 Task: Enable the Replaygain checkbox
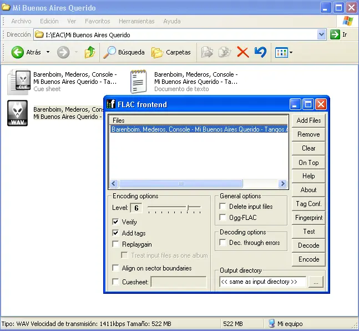pyautogui.click(x=115, y=244)
